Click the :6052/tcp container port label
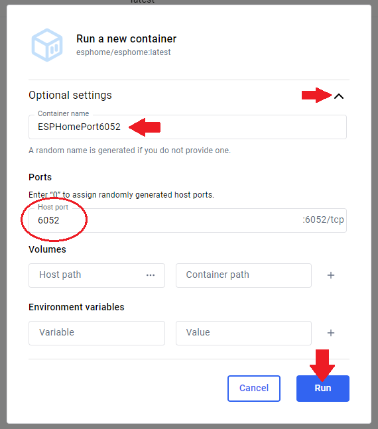 point(323,219)
